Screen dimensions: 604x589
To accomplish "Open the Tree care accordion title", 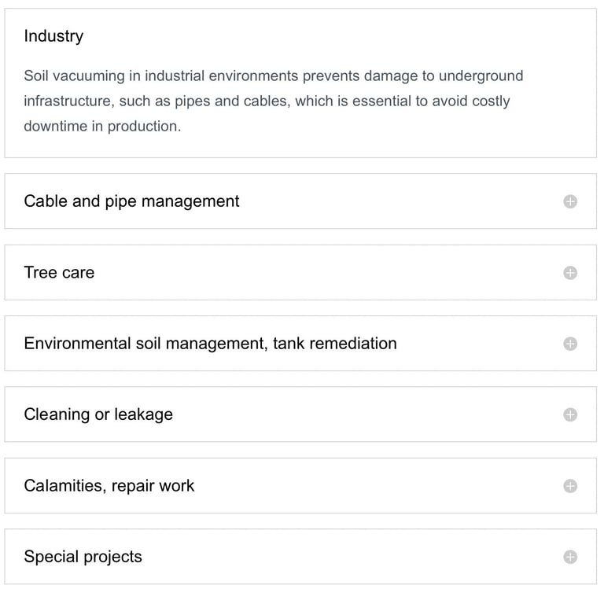I will (59, 273).
